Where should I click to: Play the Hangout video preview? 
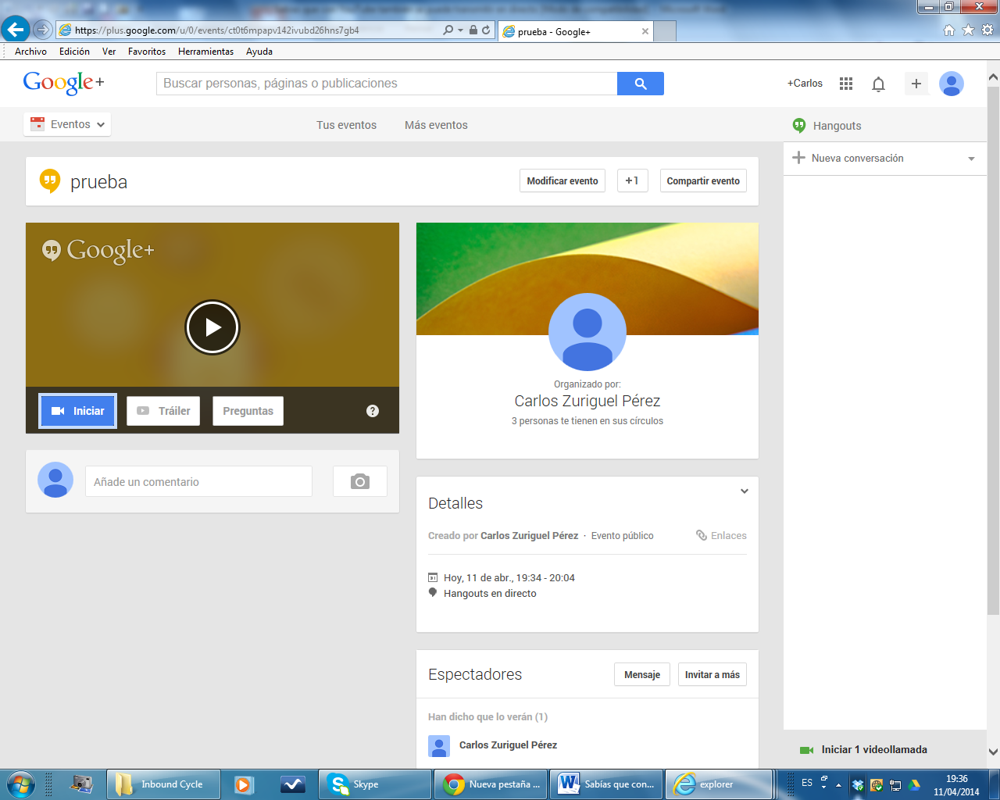[212, 327]
